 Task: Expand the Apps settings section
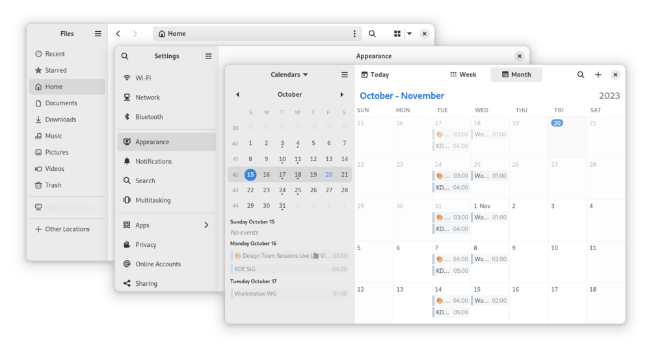tap(206, 225)
